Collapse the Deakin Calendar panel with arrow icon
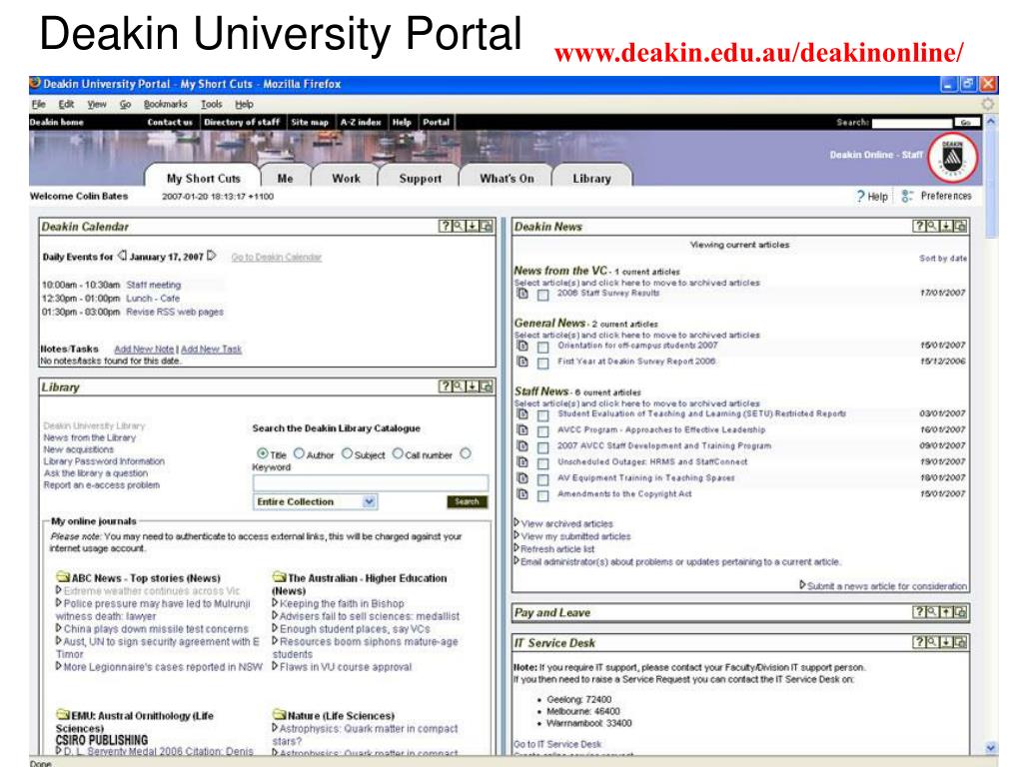The width and height of the screenshot is (1023, 767). [473, 226]
